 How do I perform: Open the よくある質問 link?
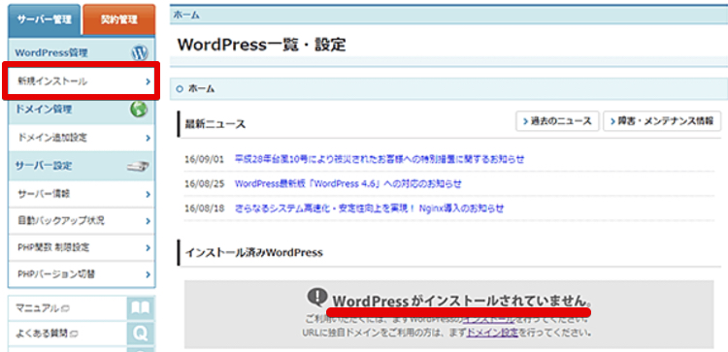tap(46, 333)
